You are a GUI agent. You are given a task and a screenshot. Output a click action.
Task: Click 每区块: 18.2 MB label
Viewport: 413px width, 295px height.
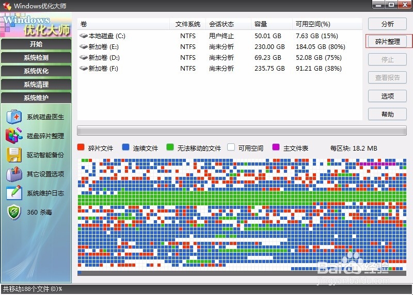(354, 148)
